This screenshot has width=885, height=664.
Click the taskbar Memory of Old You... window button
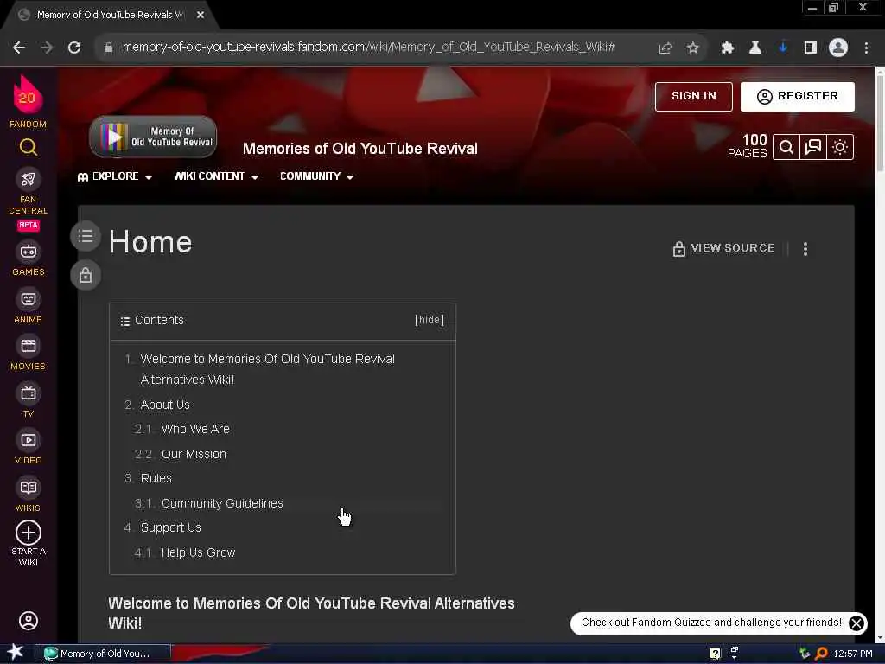click(x=103, y=654)
